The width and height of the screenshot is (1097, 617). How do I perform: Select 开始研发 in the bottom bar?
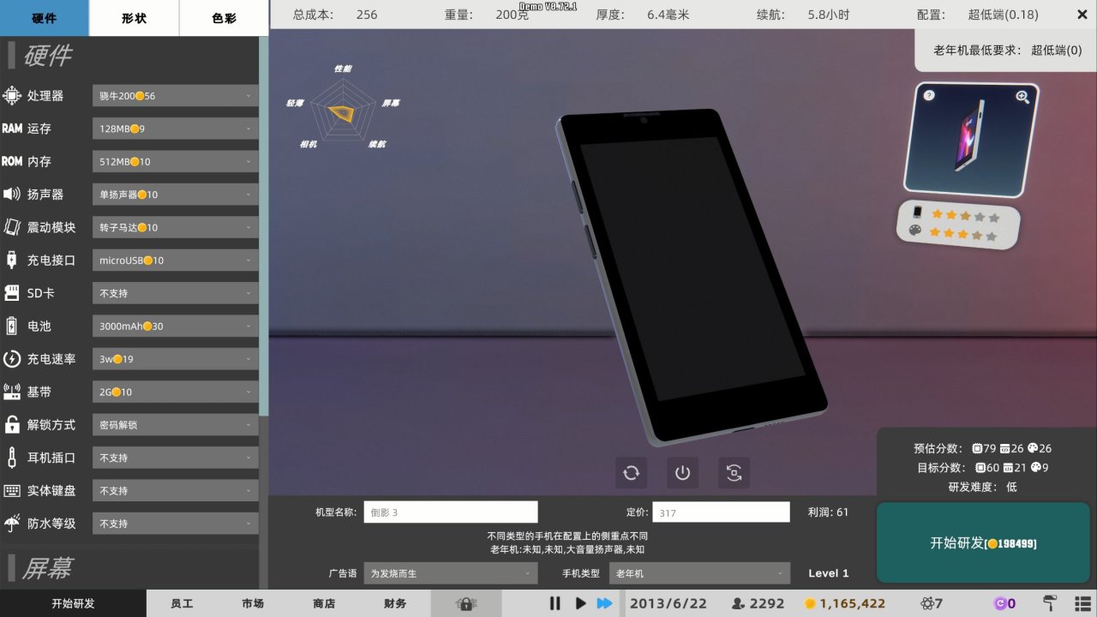coord(73,603)
